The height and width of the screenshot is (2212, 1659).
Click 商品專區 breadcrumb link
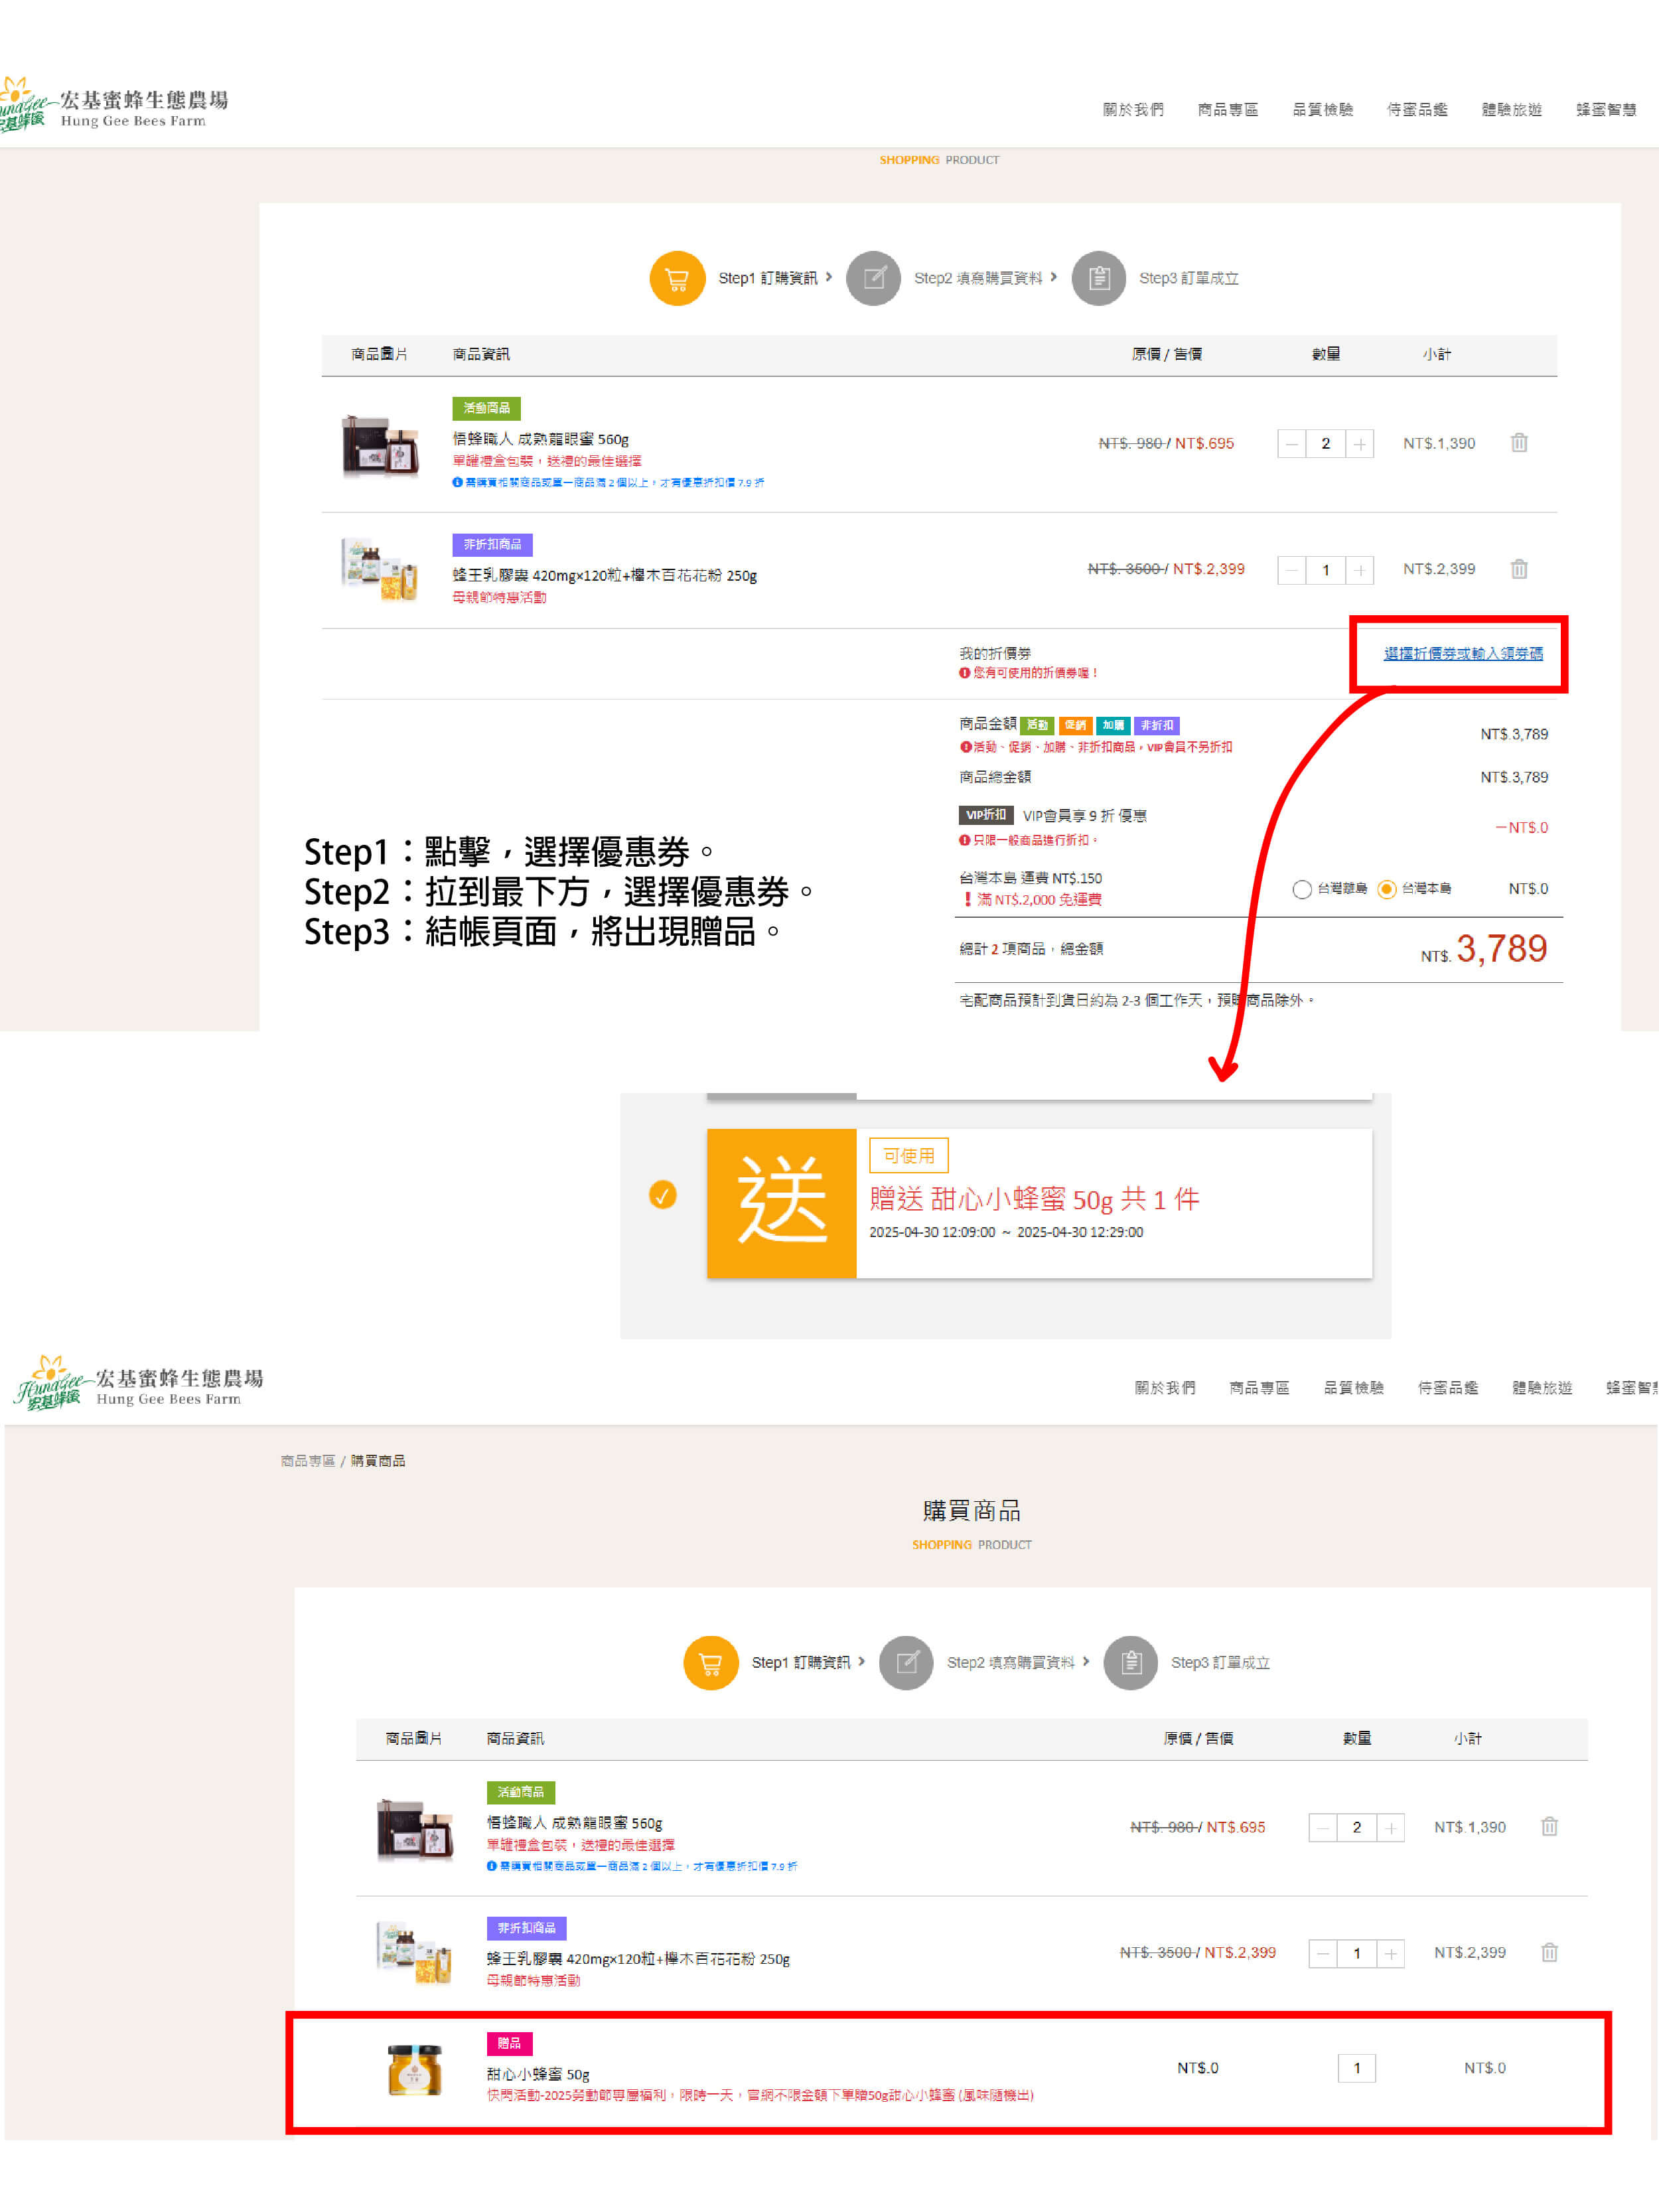(x=307, y=1461)
